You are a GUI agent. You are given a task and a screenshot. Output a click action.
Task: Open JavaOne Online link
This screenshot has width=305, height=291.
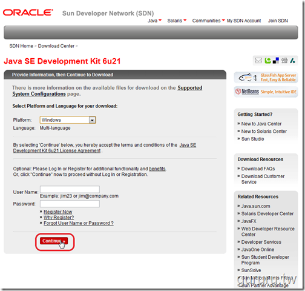(x=258, y=250)
